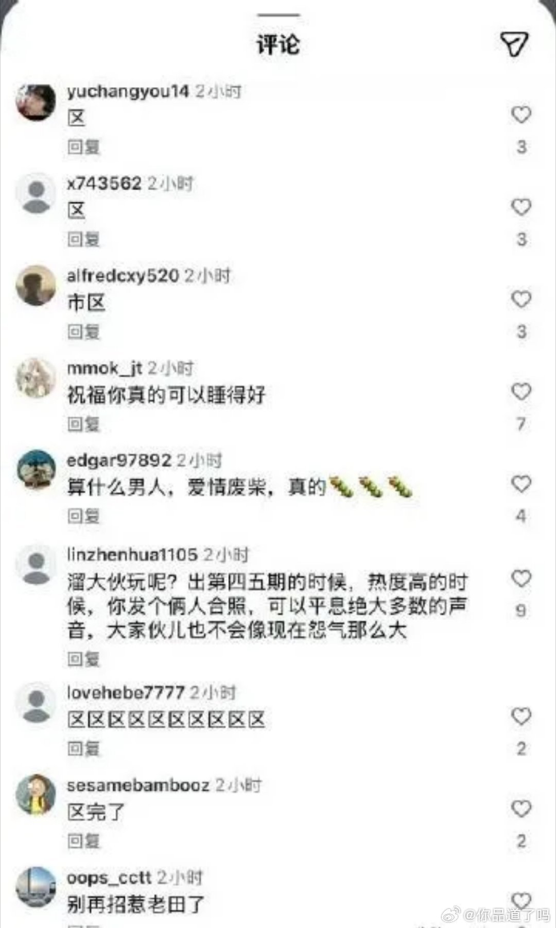The width and height of the screenshot is (556, 928).
Task: Reply to x743562's comment
Action: (83, 239)
